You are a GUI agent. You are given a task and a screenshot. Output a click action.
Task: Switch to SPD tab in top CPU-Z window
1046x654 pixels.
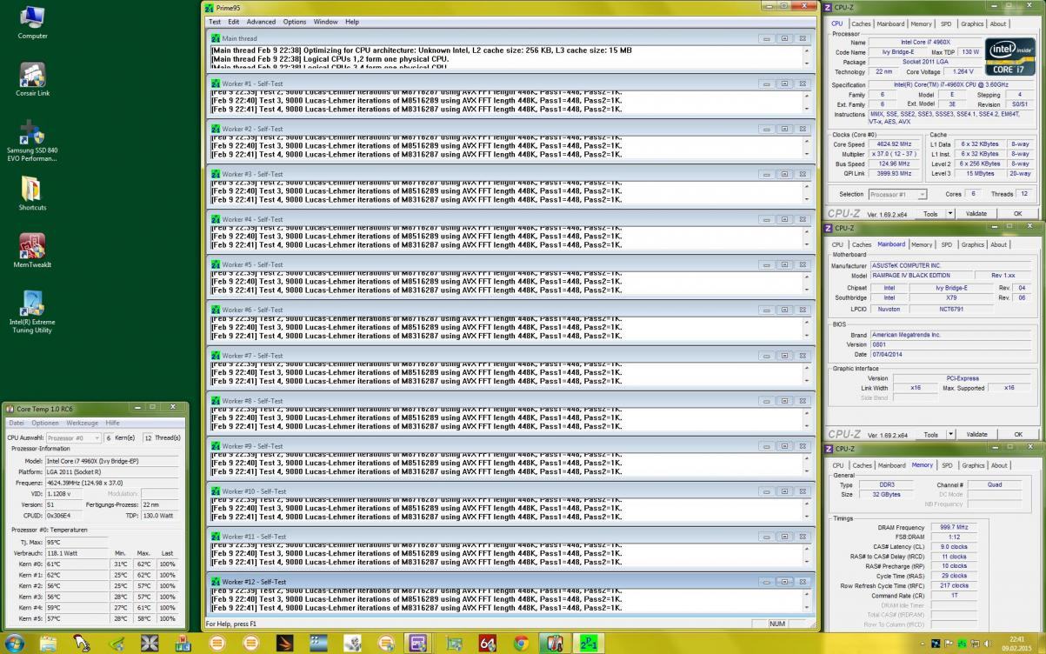click(946, 24)
